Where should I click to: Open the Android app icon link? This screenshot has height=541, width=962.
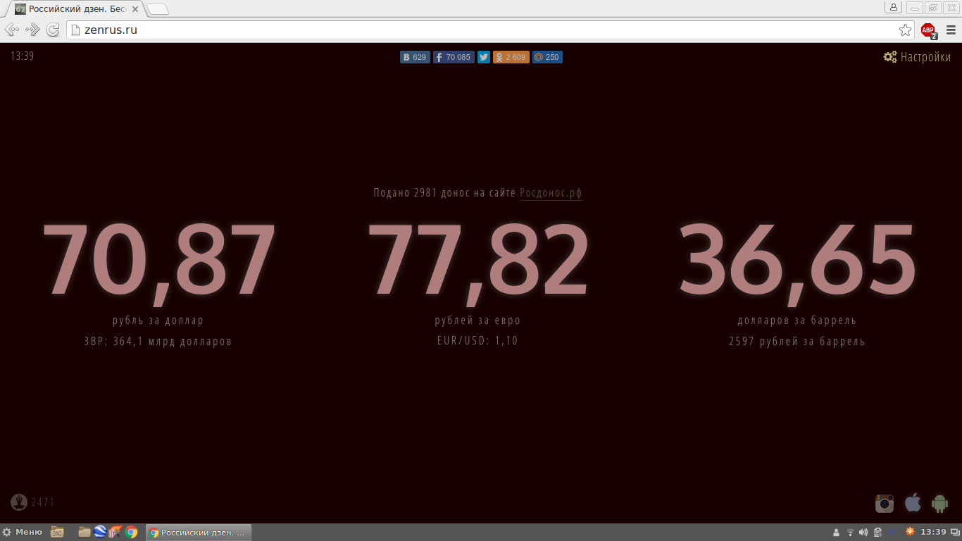(x=939, y=503)
